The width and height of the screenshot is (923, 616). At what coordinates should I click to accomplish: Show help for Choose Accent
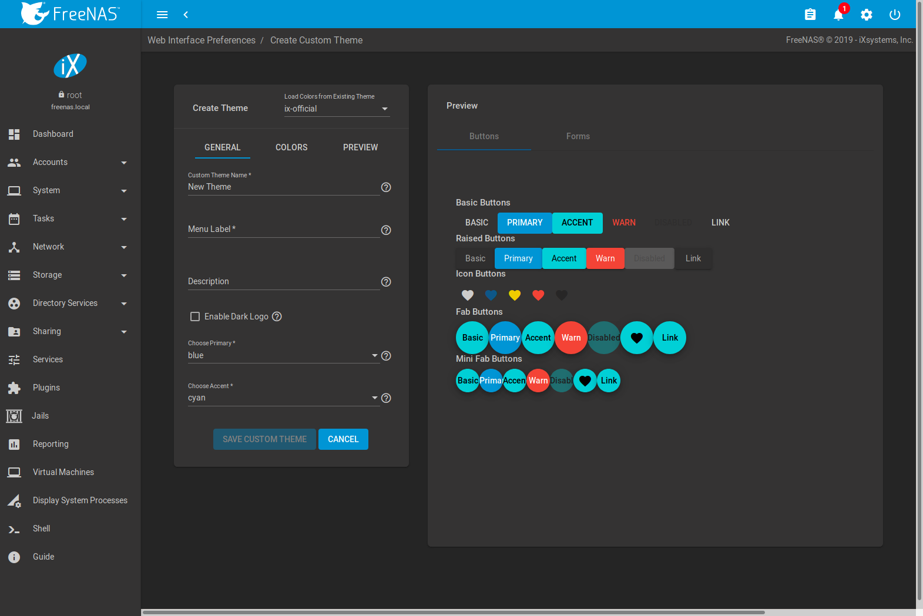click(x=386, y=398)
